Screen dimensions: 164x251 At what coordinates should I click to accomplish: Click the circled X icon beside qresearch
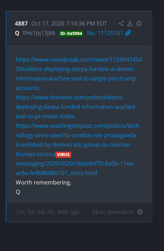point(140,212)
